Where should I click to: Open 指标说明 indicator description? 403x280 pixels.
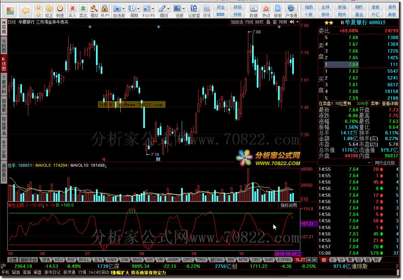[288, 205]
